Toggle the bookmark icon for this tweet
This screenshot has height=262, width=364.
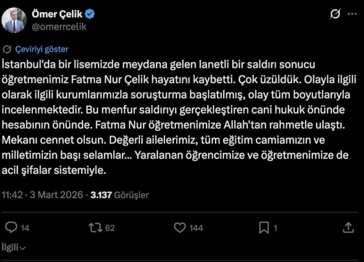[264, 227]
